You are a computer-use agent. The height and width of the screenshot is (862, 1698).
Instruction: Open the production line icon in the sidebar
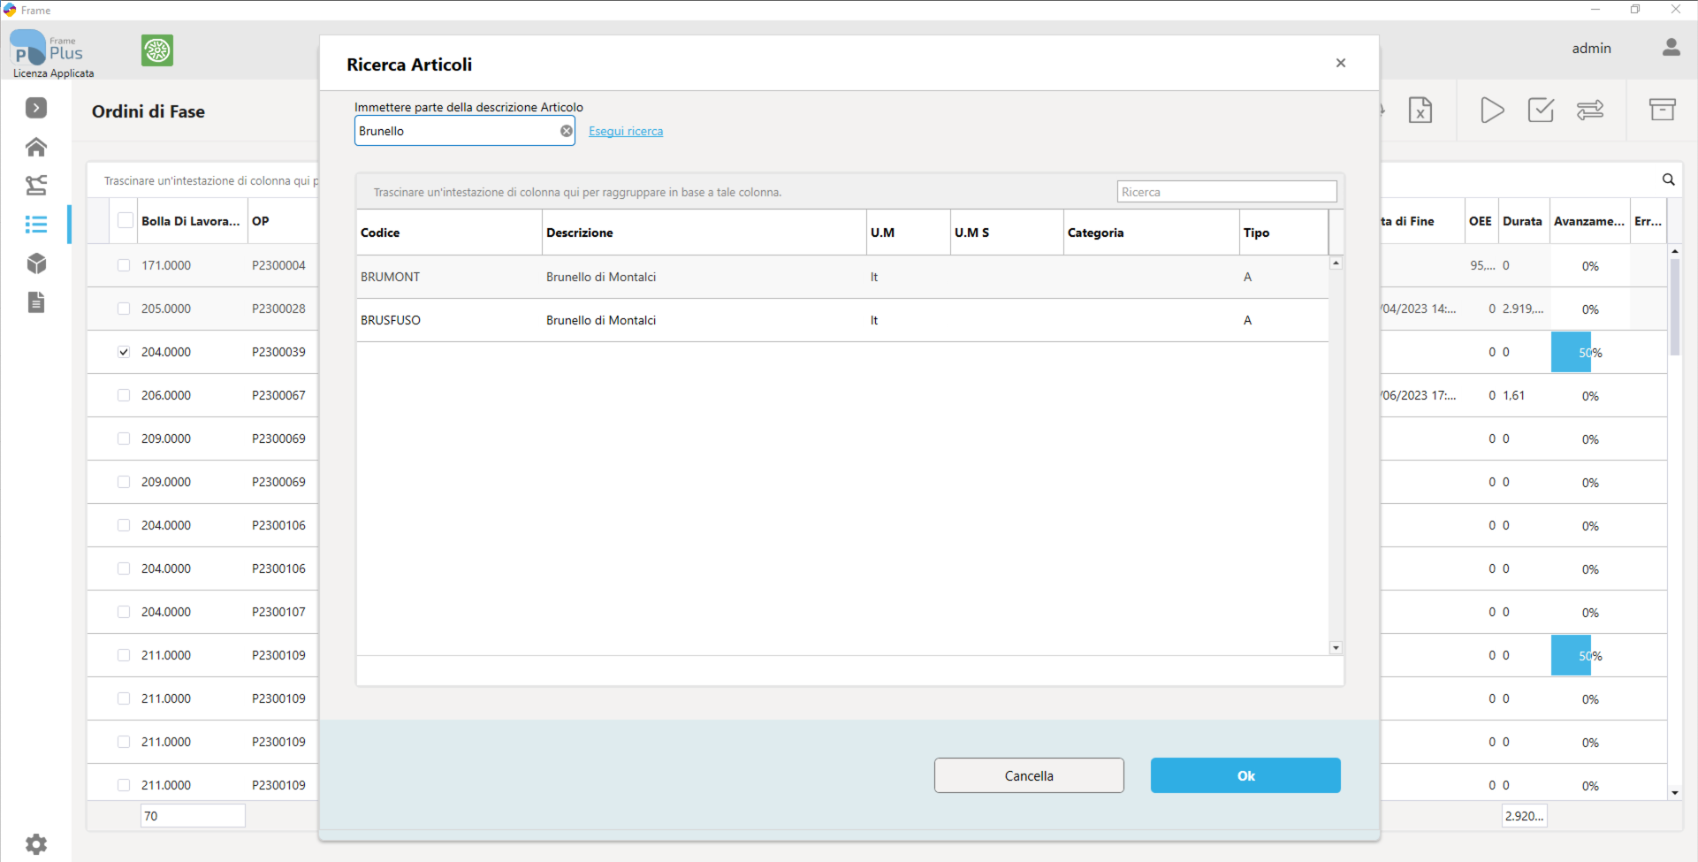[x=36, y=186]
